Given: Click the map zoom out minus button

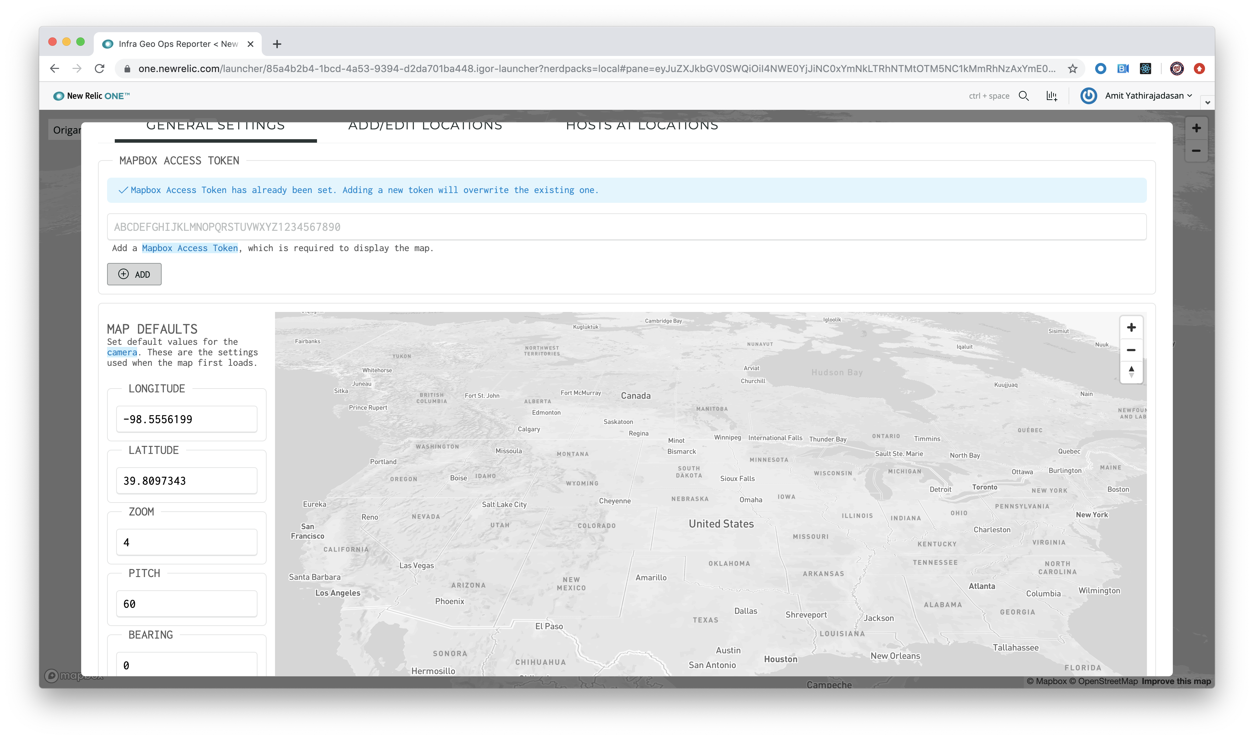Looking at the screenshot, I should tap(1131, 350).
